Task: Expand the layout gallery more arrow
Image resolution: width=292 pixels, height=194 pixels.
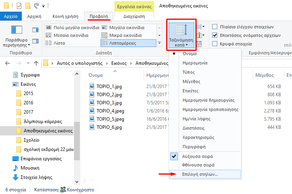Action: click(159, 43)
